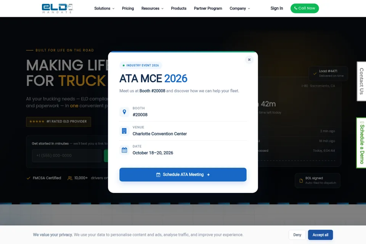
Task: Click the Built for Life on the Road text
Action: click(65, 50)
